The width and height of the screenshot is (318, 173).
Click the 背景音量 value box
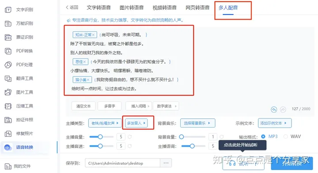coord(213,137)
